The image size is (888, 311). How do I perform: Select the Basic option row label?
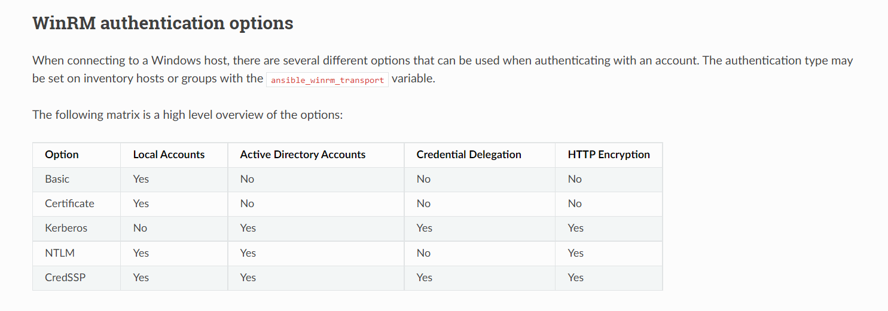(57, 179)
